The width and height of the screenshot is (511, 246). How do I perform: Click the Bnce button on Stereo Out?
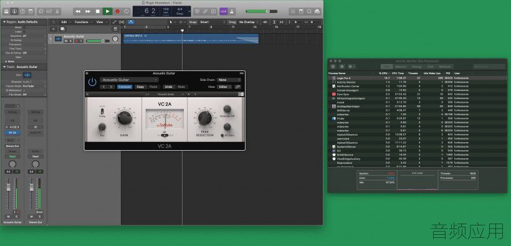(x=39, y=212)
